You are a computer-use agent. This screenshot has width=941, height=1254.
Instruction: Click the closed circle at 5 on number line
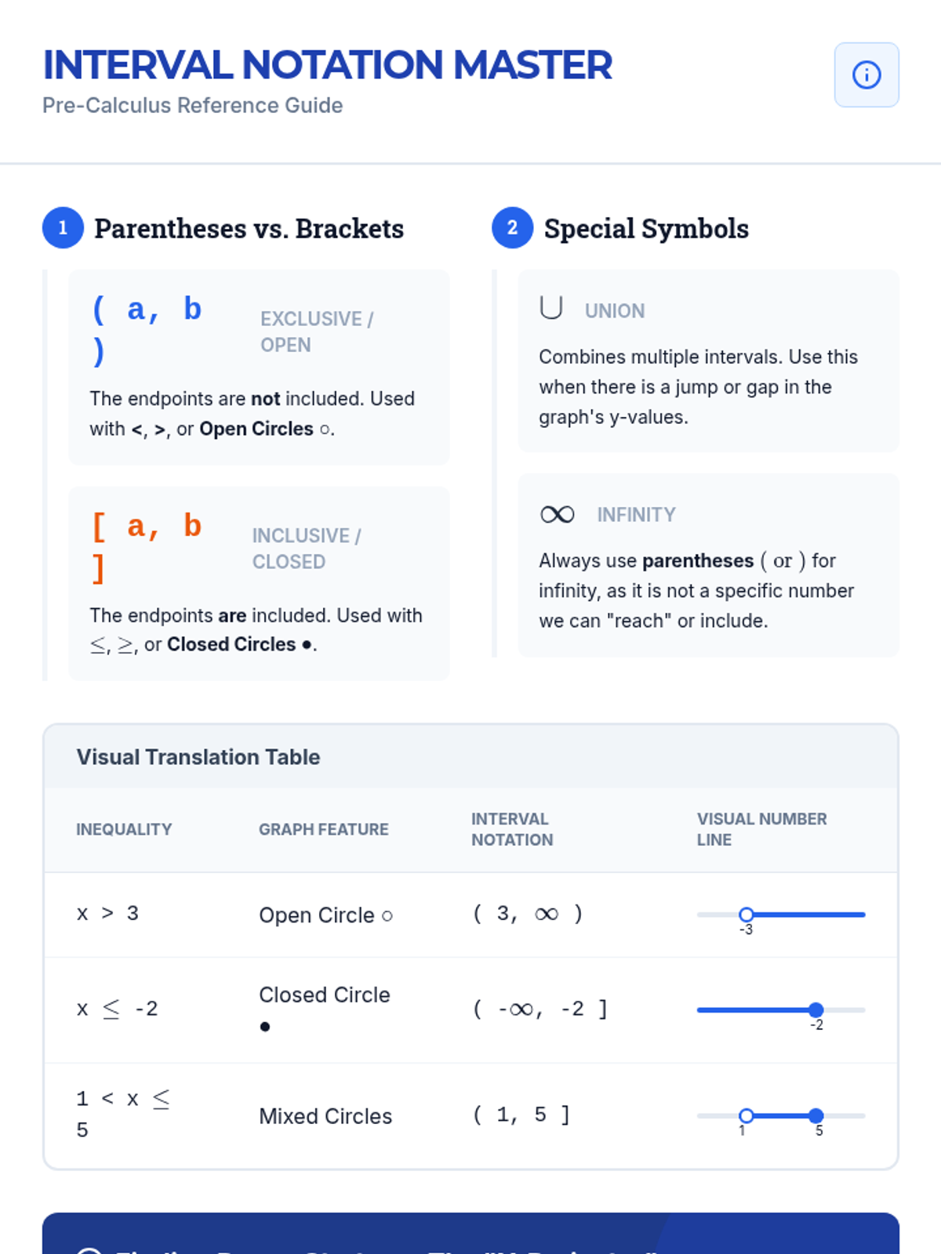pos(816,1115)
